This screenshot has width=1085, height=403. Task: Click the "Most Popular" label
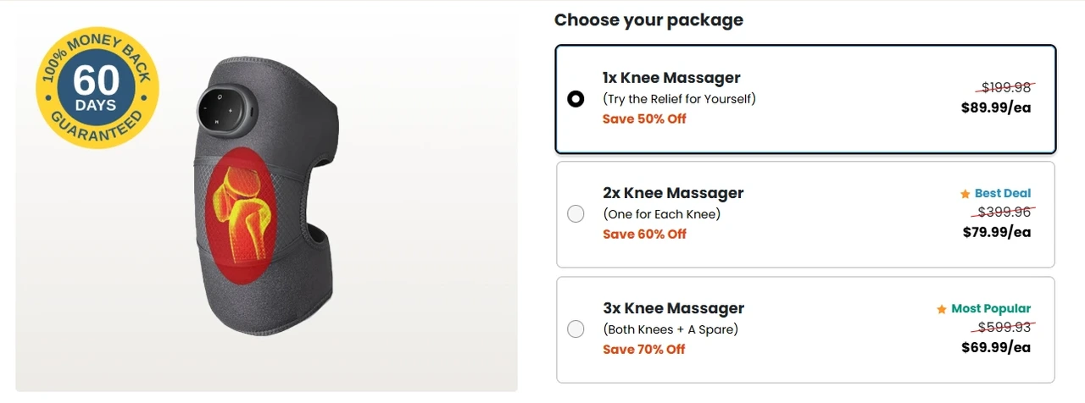pos(991,308)
